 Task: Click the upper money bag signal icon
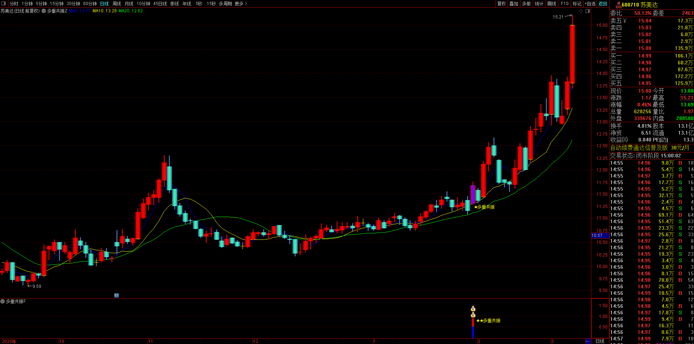tap(473, 309)
